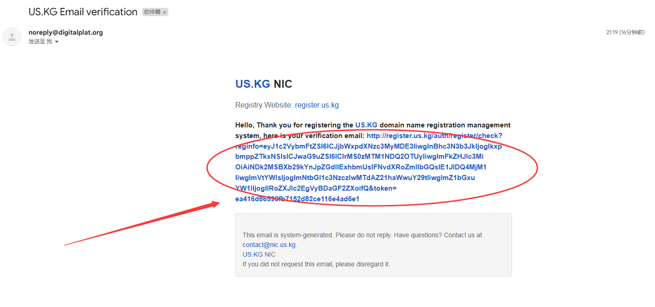Open the US.KG link in the footer box

[x=253, y=254]
